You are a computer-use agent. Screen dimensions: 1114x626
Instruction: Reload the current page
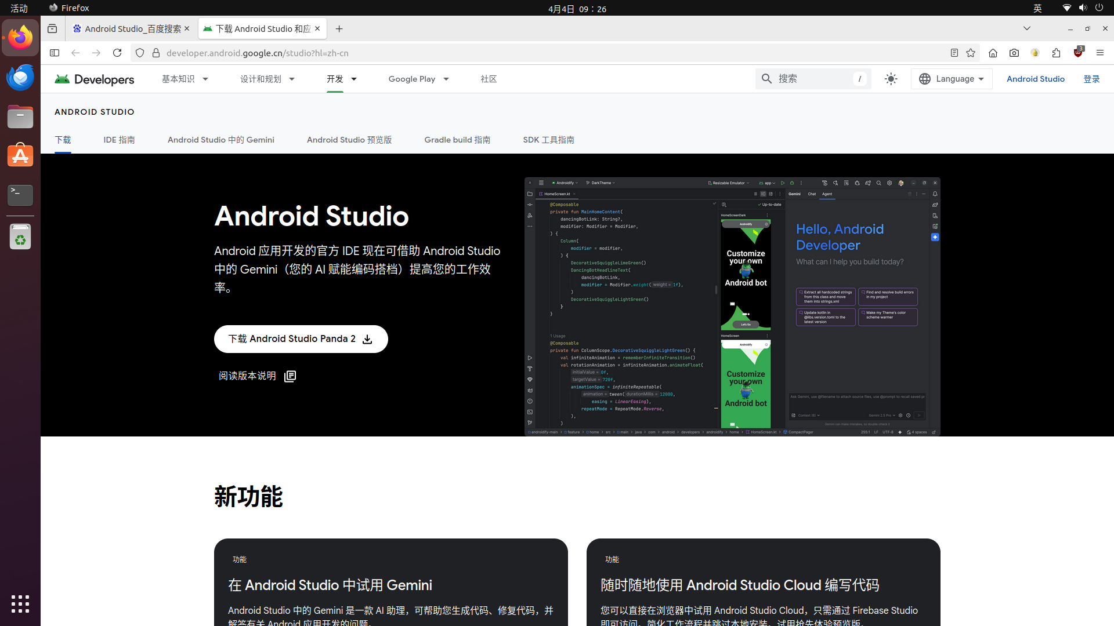(117, 53)
